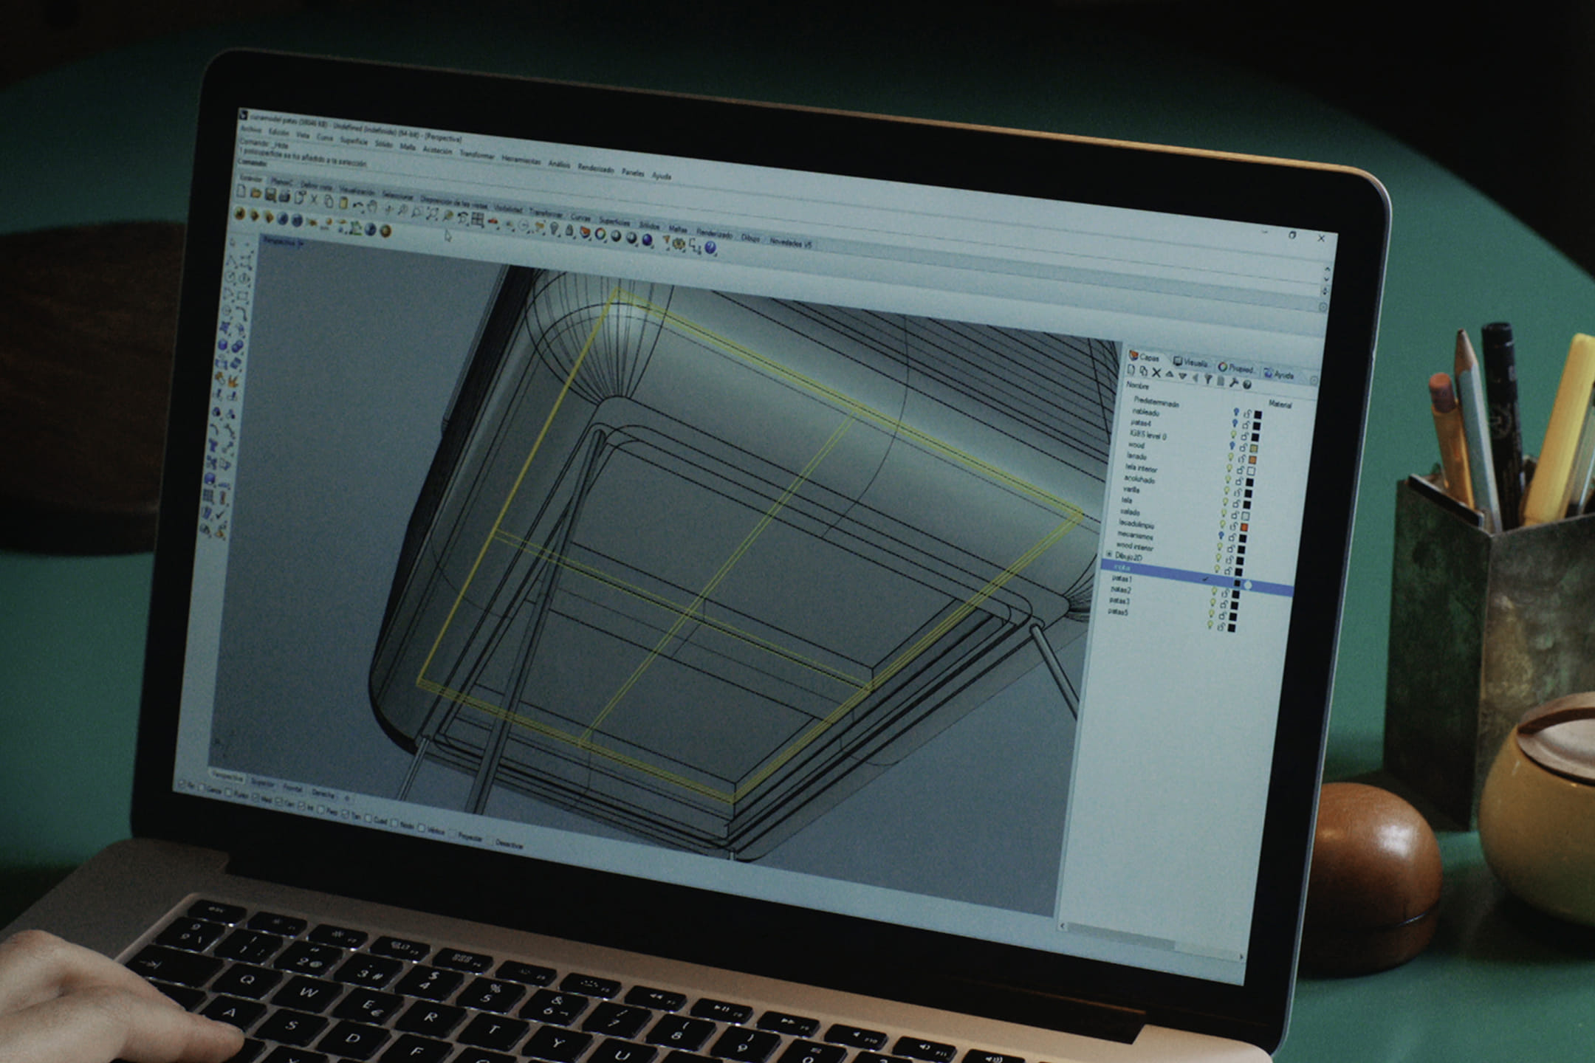
Task: Click the blue help sphere toolbar icon
Action: click(710, 248)
